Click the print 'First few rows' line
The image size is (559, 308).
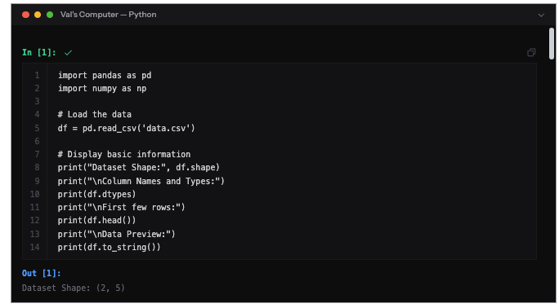coord(122,207)
